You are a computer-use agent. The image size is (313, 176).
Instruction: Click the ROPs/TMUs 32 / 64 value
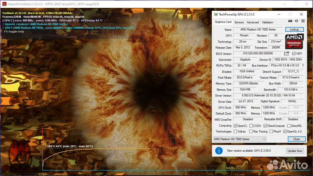[x=242, y=65]
